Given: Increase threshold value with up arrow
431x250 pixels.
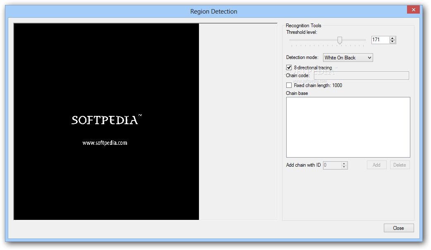Looking at the screenshot, I should pos(393,38).
